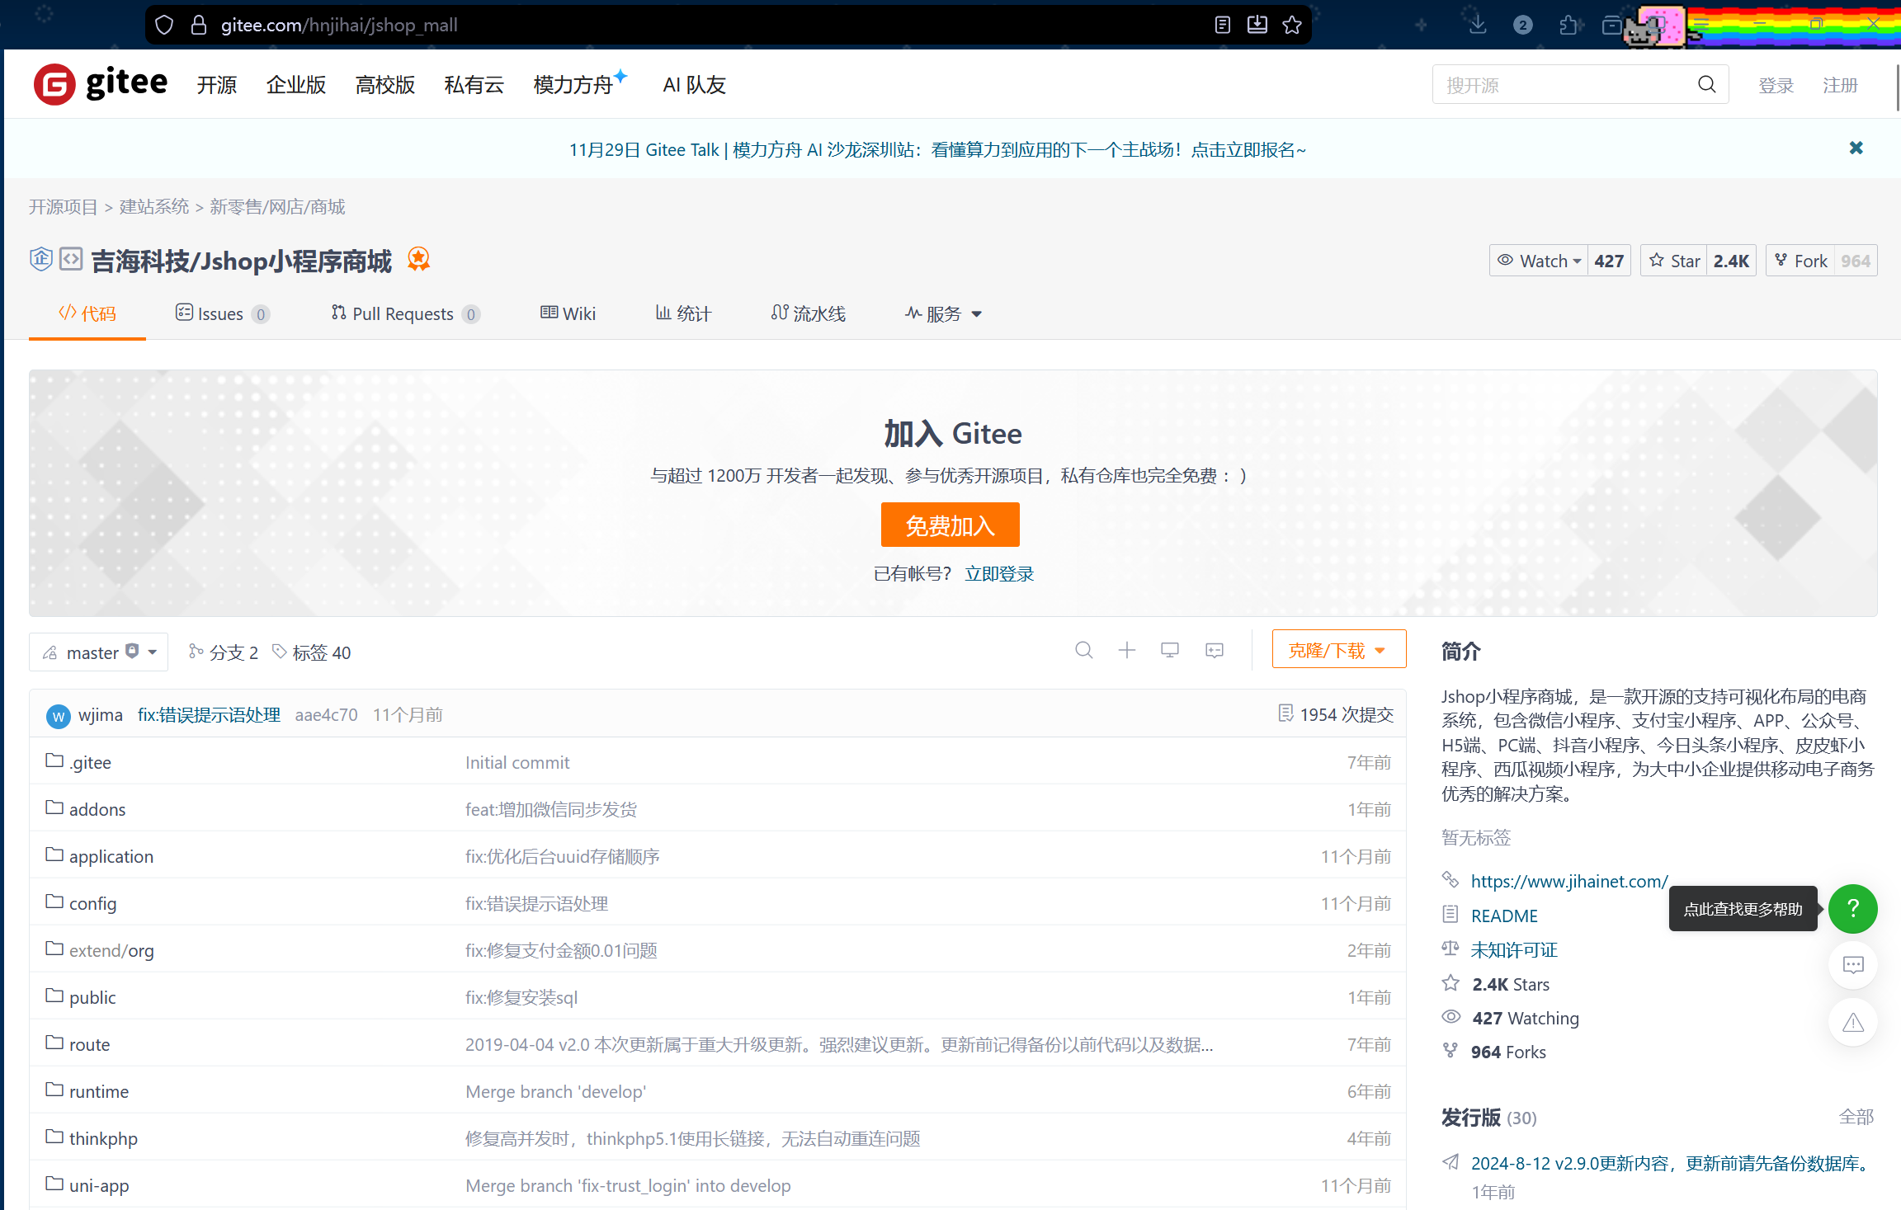Open the 服务 dropdown menu
The image size is (1901, 1210).
(942, 313)
